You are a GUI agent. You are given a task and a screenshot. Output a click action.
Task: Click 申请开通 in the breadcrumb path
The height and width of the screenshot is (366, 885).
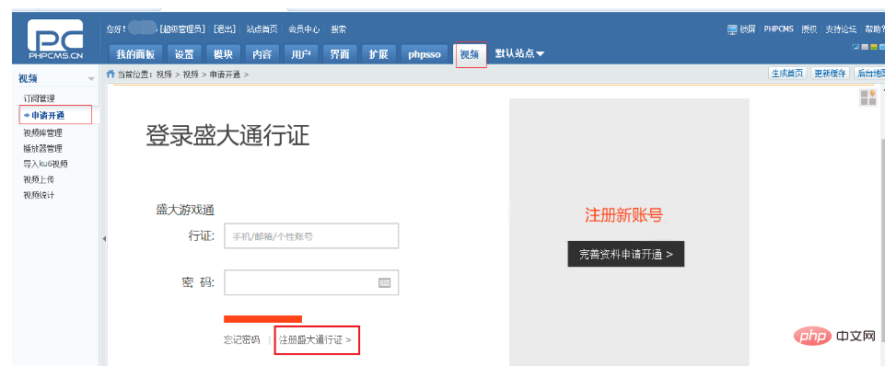(x=226, y=74)
